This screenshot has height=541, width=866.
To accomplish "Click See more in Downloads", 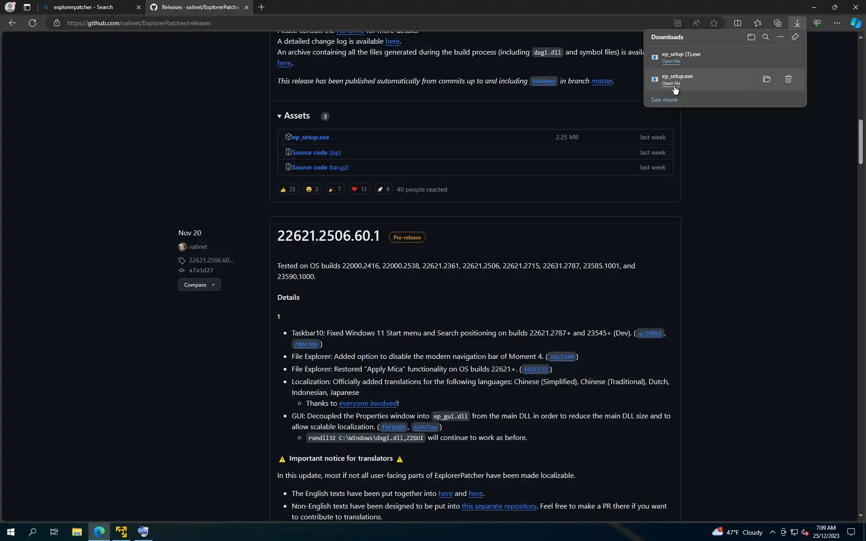I will pyautogui.click(x=664, y=100).
